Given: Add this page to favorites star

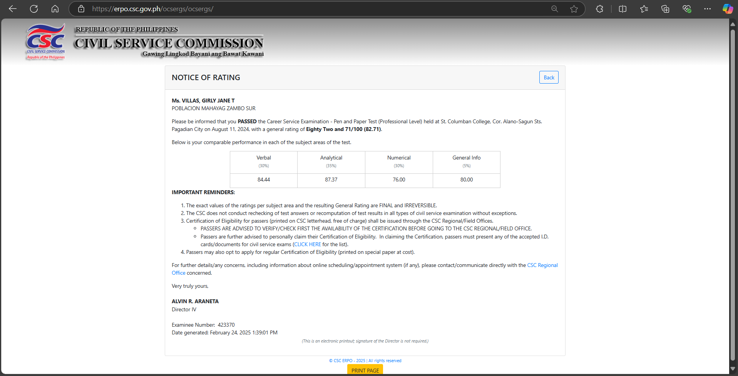Looking at the screenshot, I should tap(574, 9).
